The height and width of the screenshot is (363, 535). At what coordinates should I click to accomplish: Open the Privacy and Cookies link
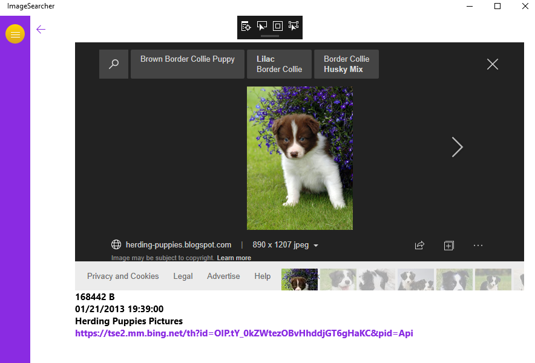pos(123,276)
